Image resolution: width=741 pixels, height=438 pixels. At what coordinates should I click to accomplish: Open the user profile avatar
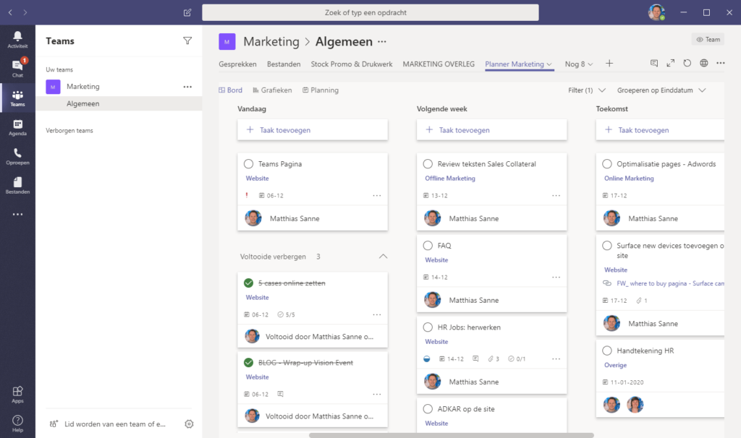coord(656,13)
